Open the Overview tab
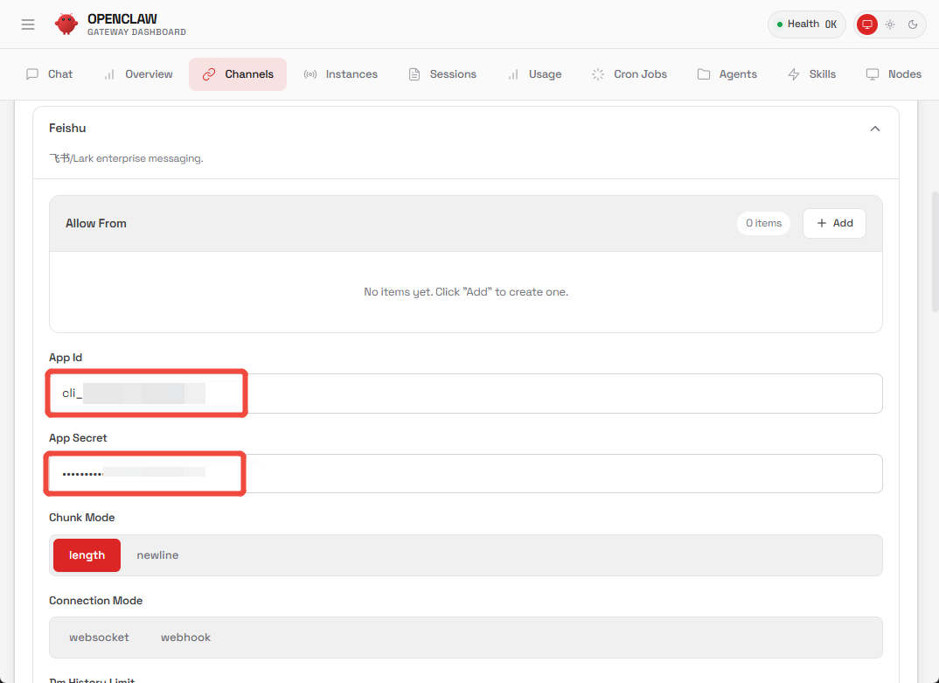This screenshot has width=939, height=683. pyautogui.click(x=138, y=74)
